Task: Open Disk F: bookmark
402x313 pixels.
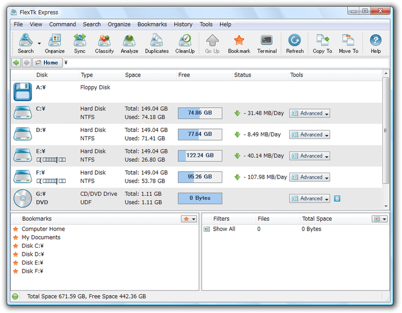Action: [x=33, y=271]
